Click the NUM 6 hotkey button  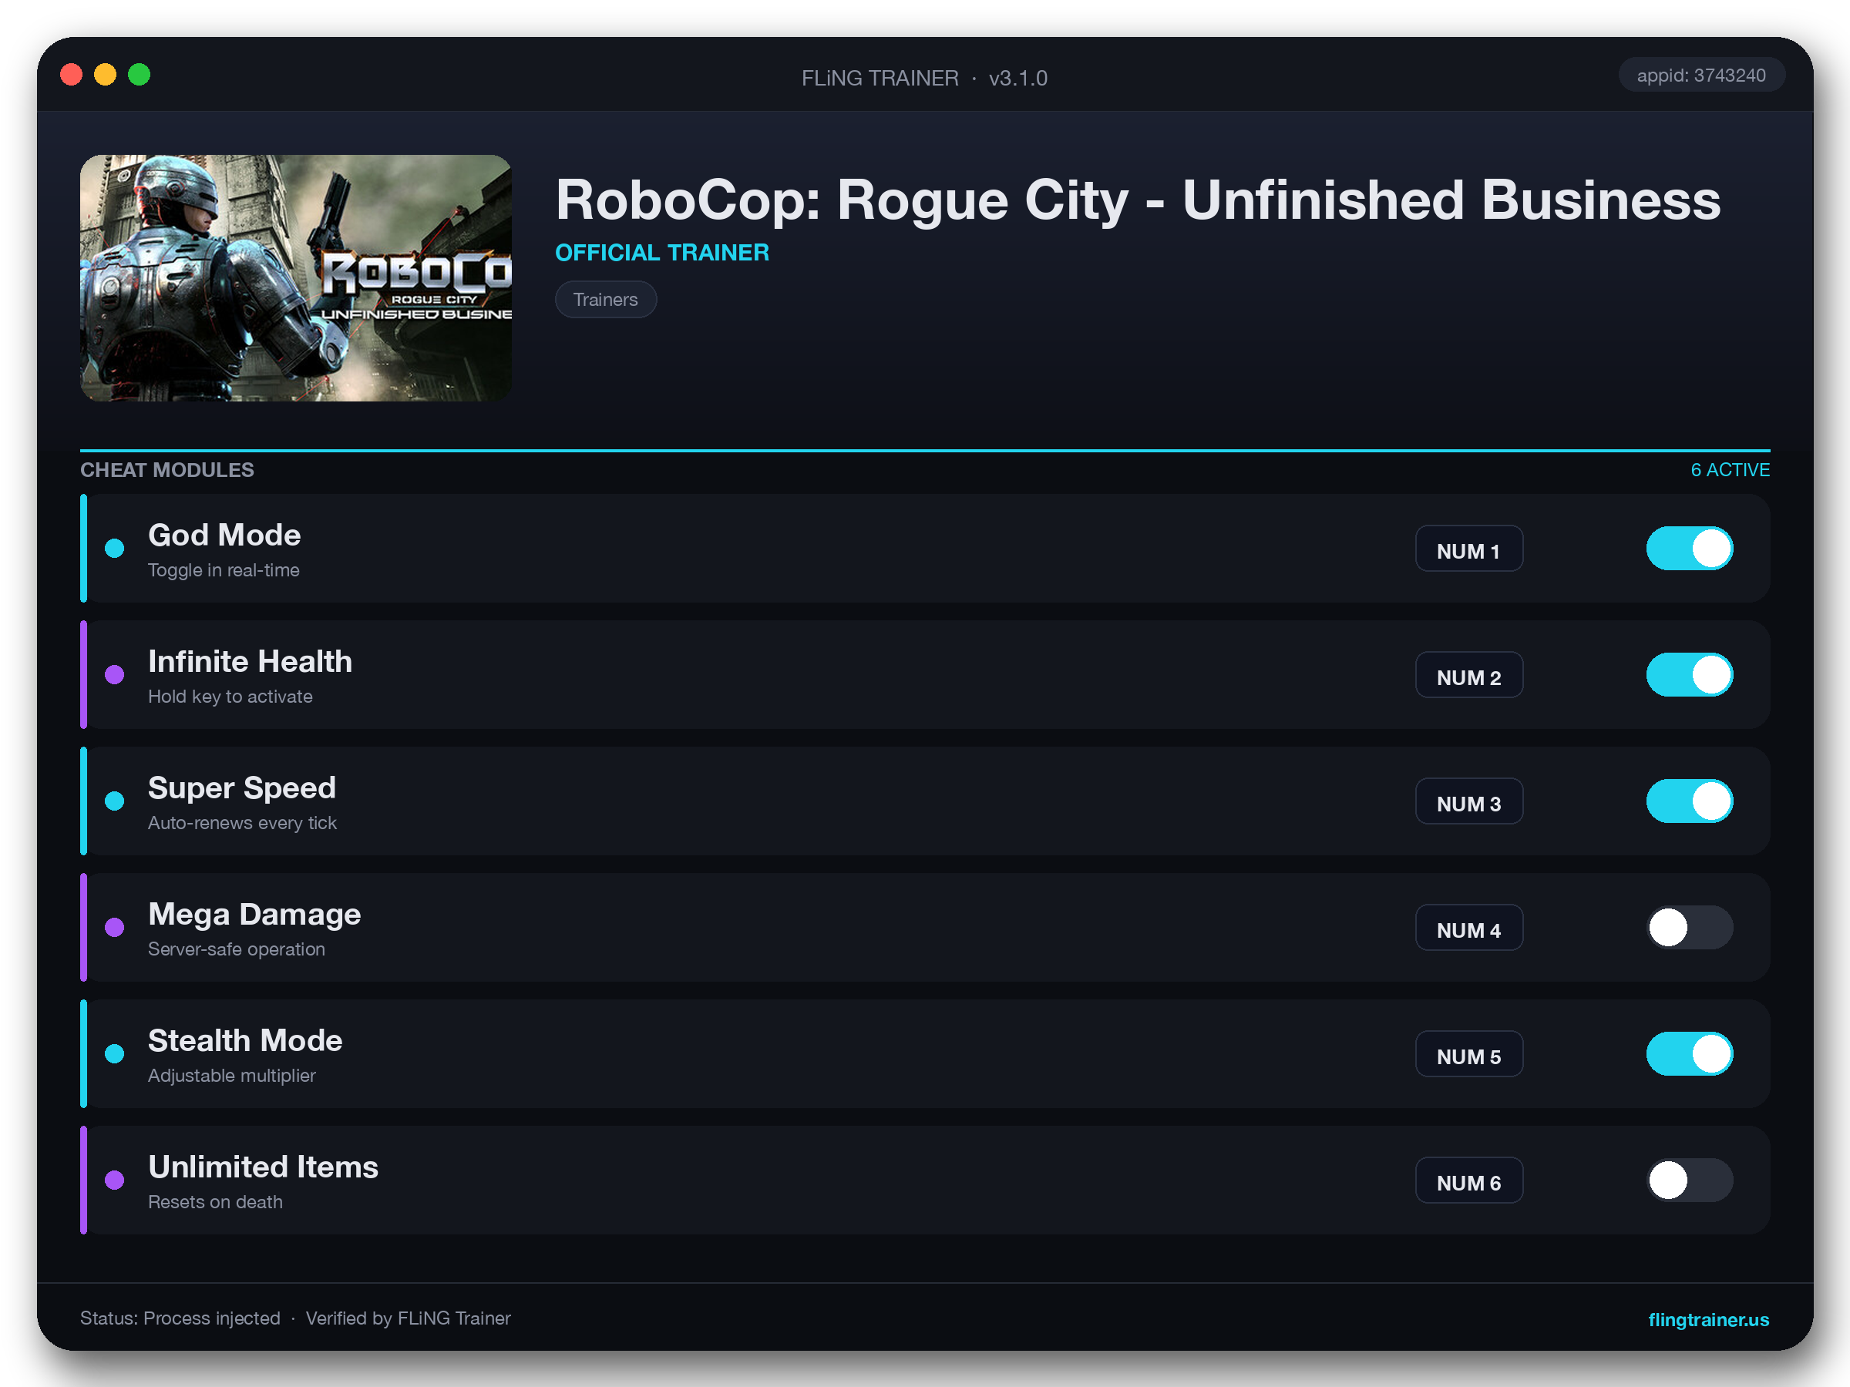tap(1468, 1180)
